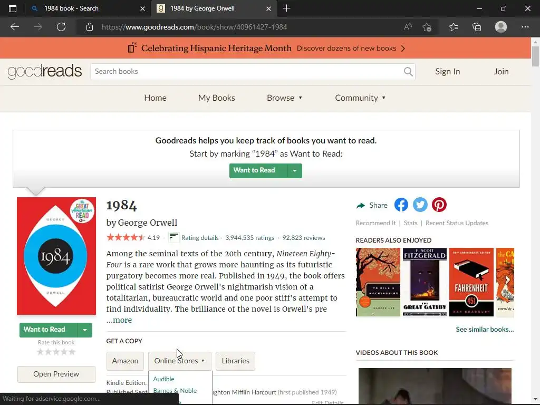540x405 pixels.
Task: Go to next Readers Also Enjoyed books
Action: click(x=507, y=280)
